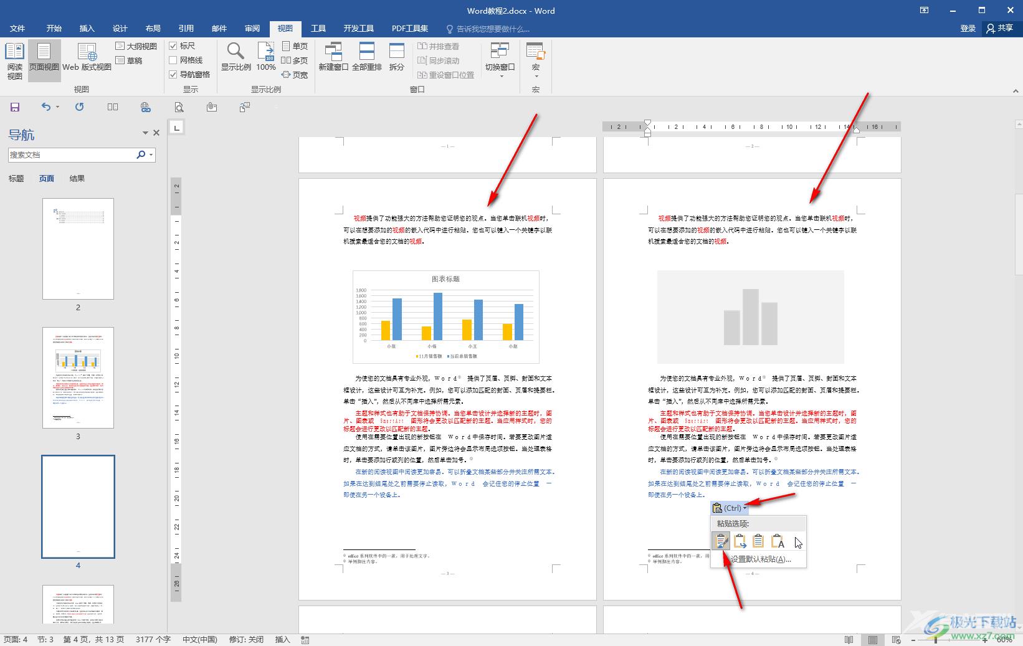Switch navigation to Headings tab (标题)
The width and height of the screenshot is (1023, 646).
(16, 179)
